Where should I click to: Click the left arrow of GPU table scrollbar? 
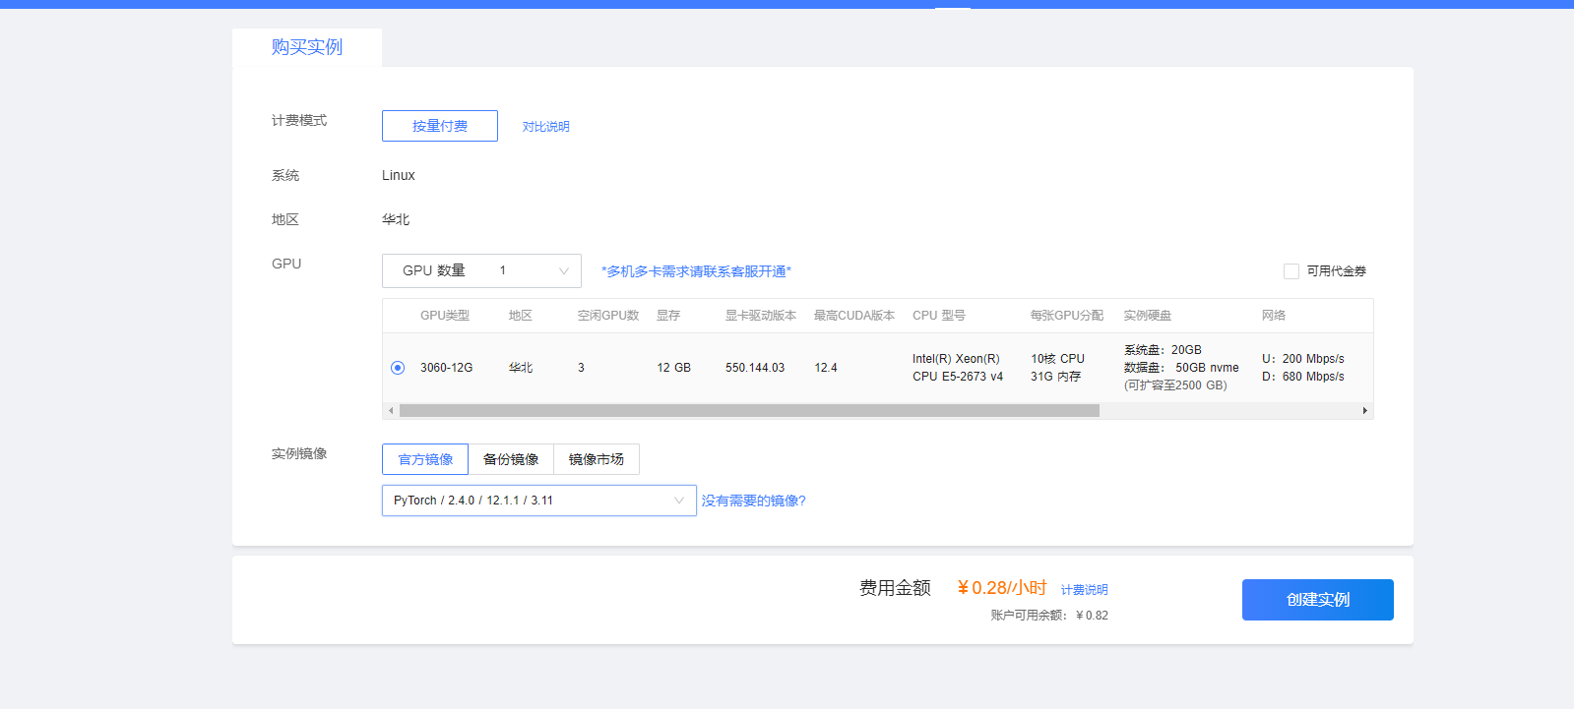[x=391, y=411]
